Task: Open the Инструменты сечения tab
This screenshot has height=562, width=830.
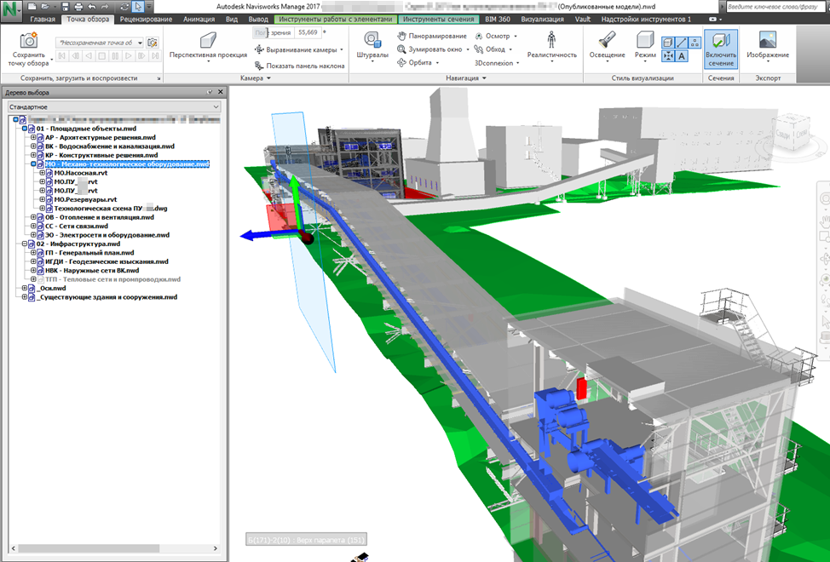Action: click(438, 19)
